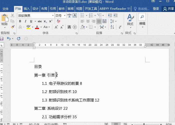The height and width of the screenshot is (125, 175).
Task: Align text left
Action: click(82, 21)
